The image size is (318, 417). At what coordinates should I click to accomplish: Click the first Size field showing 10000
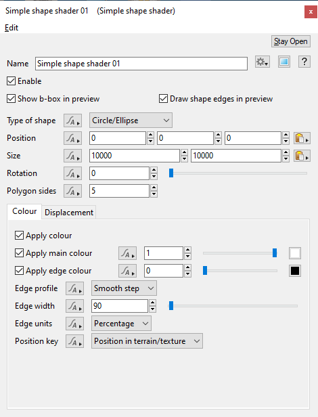[x=135, y=156]
